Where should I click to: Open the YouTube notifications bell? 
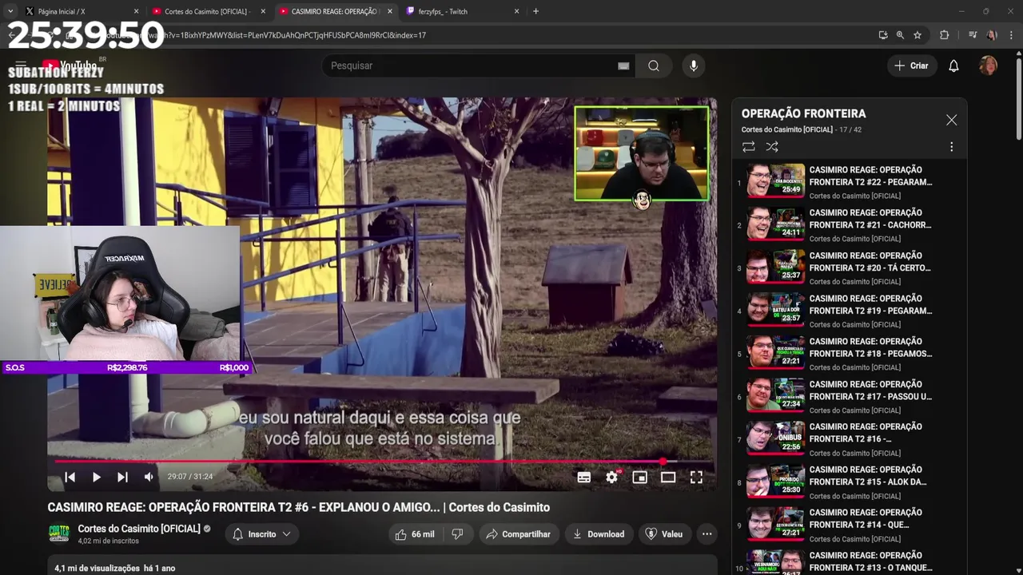pyautogui.click(x=953, y=65)
